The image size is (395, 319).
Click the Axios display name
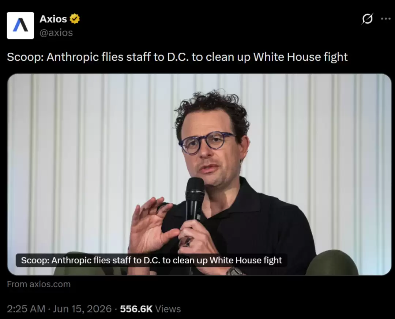(53, 19)
